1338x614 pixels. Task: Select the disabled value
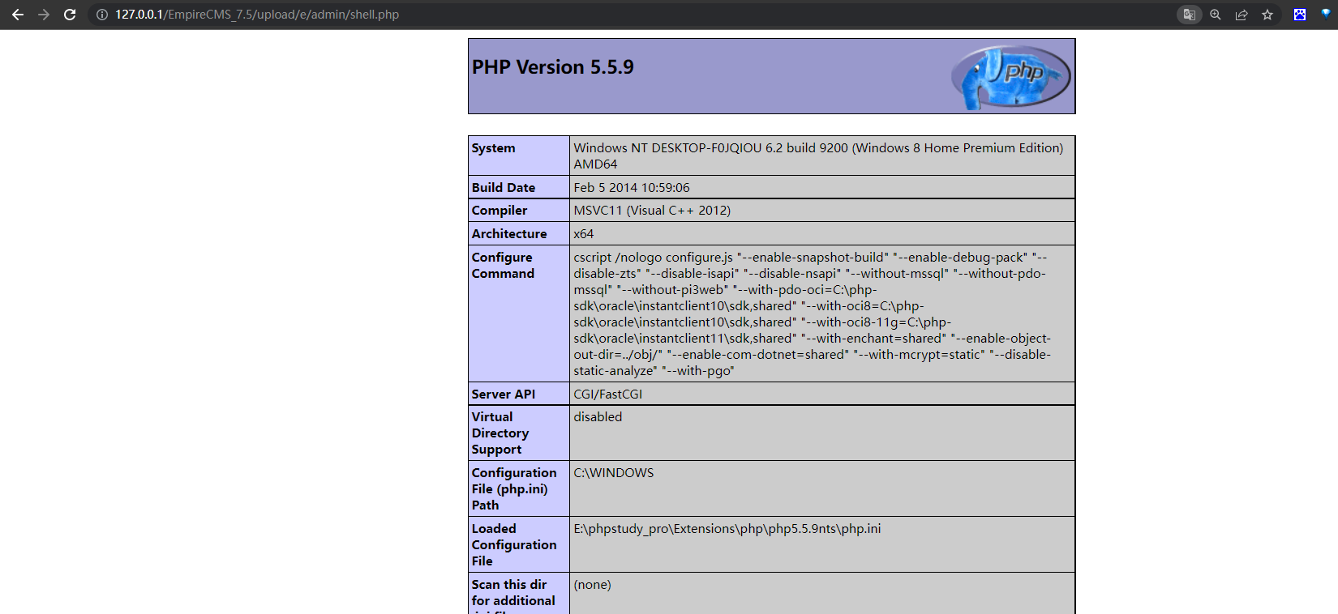[x=598, y=417]
